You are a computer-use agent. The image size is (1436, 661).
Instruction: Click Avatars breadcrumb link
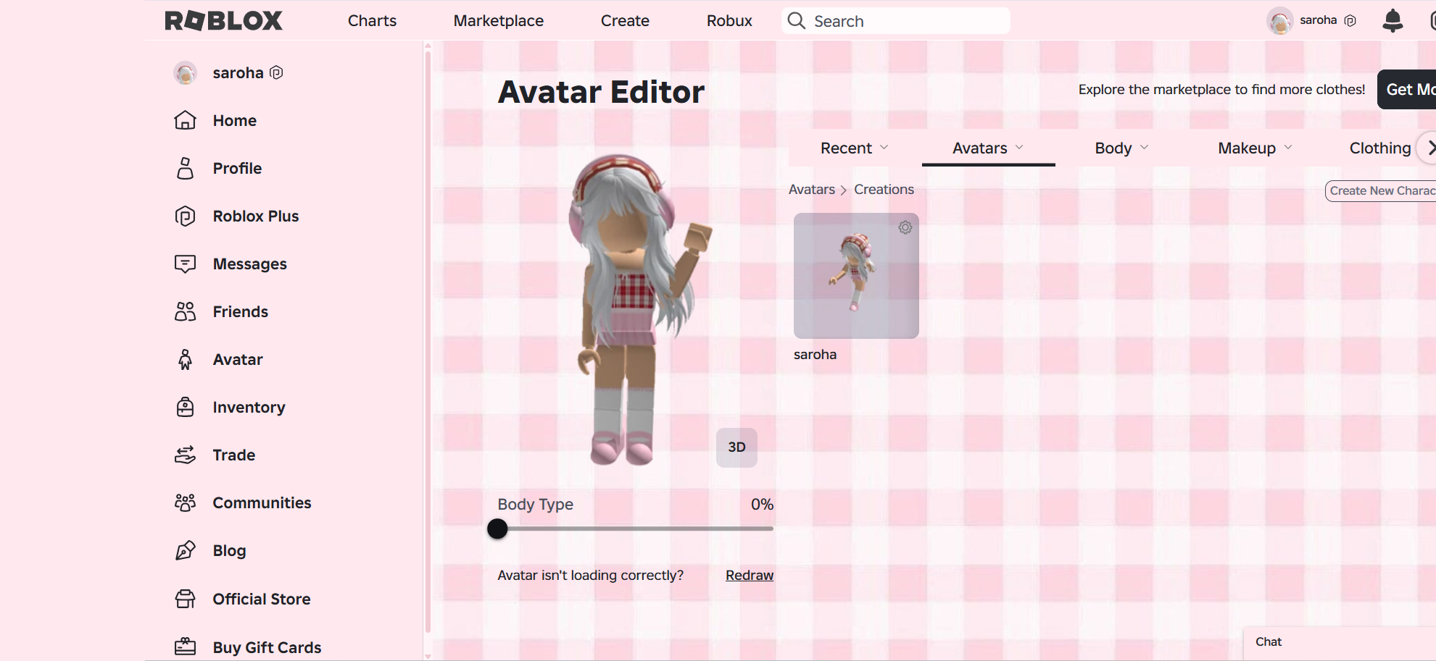(x=811, y=189)
